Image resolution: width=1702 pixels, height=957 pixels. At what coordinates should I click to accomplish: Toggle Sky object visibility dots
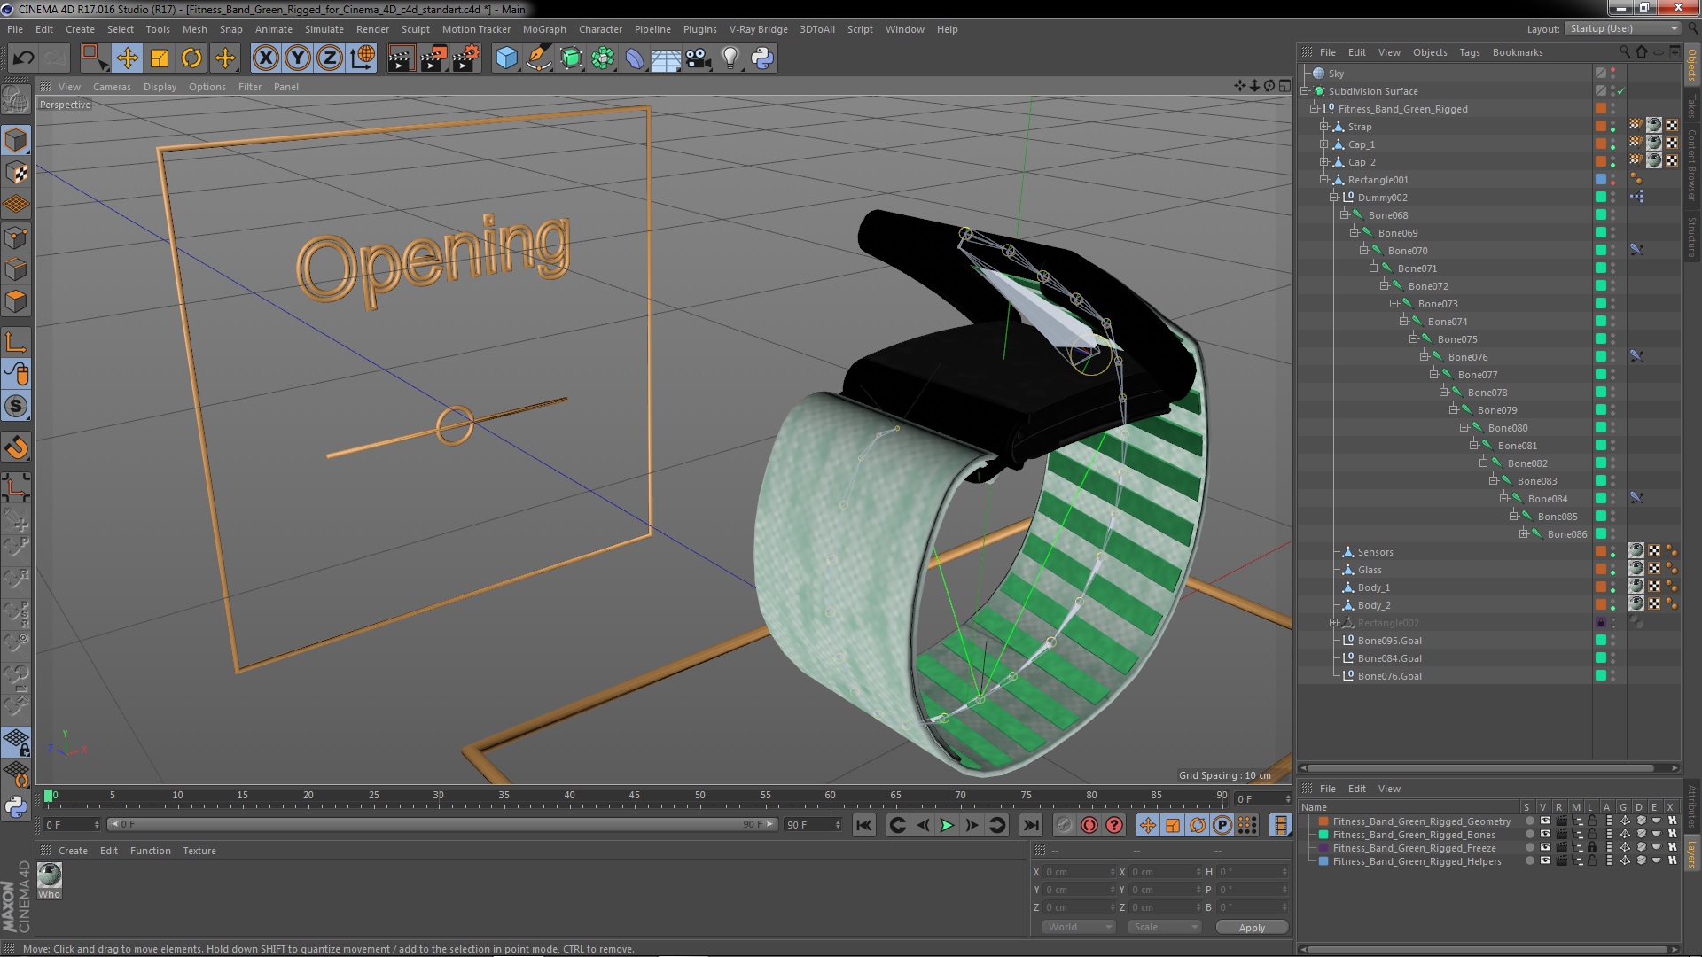[x=1613, y=74]
